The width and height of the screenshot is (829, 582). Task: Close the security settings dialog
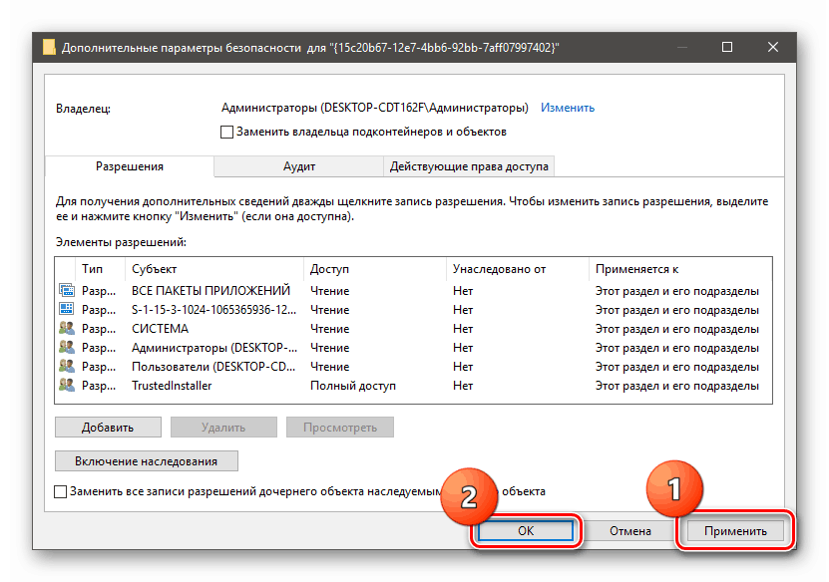pos(772,47)
